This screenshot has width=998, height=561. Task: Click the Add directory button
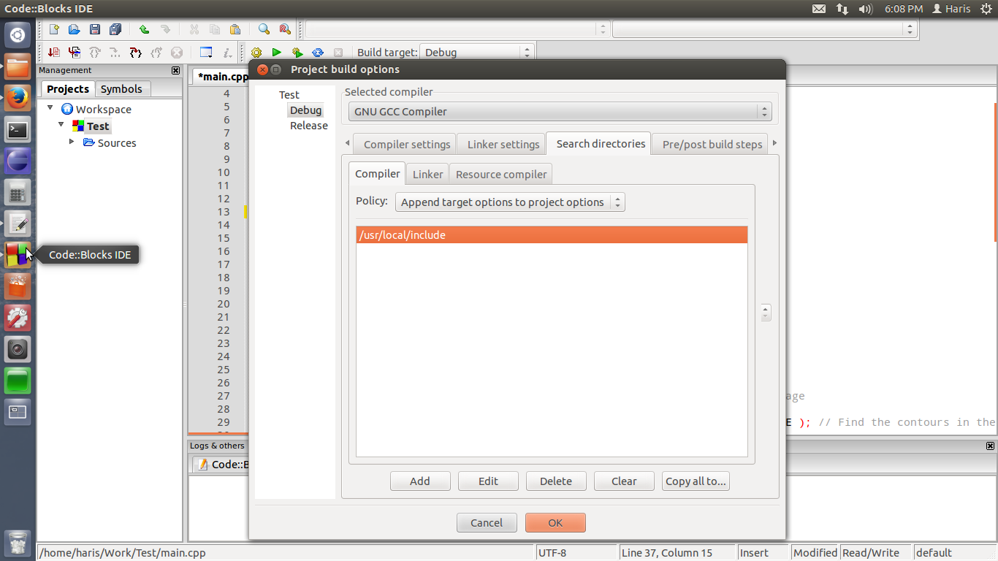pos(420,481)
